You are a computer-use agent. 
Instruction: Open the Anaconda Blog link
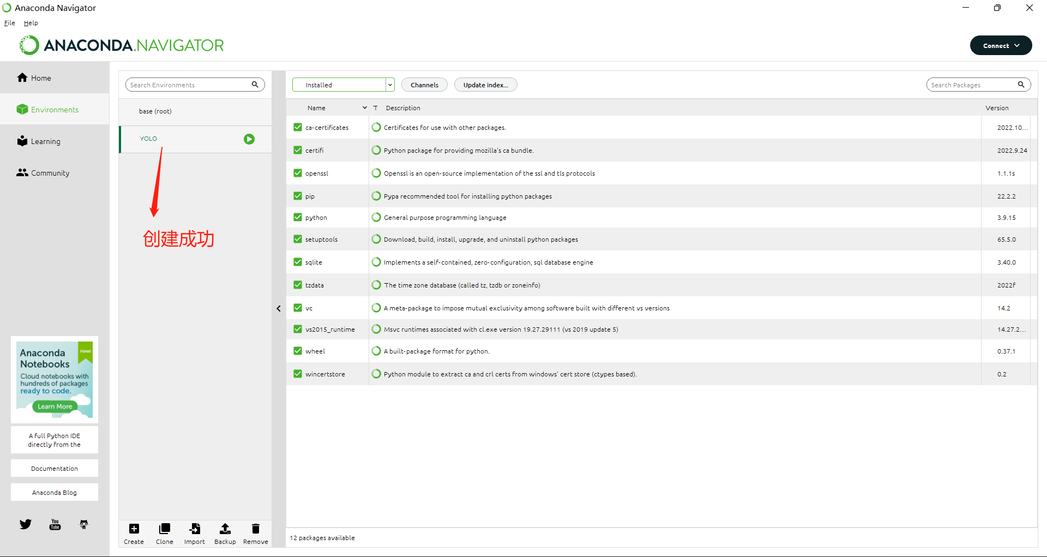pos(55,493)
